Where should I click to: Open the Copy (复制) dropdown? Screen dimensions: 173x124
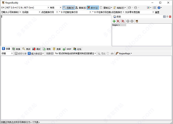[106, 8]
